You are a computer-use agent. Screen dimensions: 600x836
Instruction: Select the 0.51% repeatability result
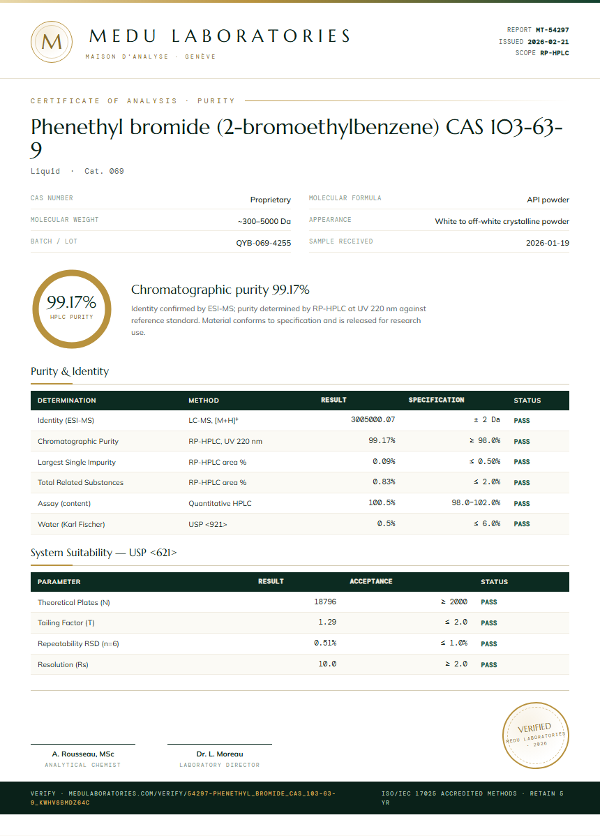[325, 643]
